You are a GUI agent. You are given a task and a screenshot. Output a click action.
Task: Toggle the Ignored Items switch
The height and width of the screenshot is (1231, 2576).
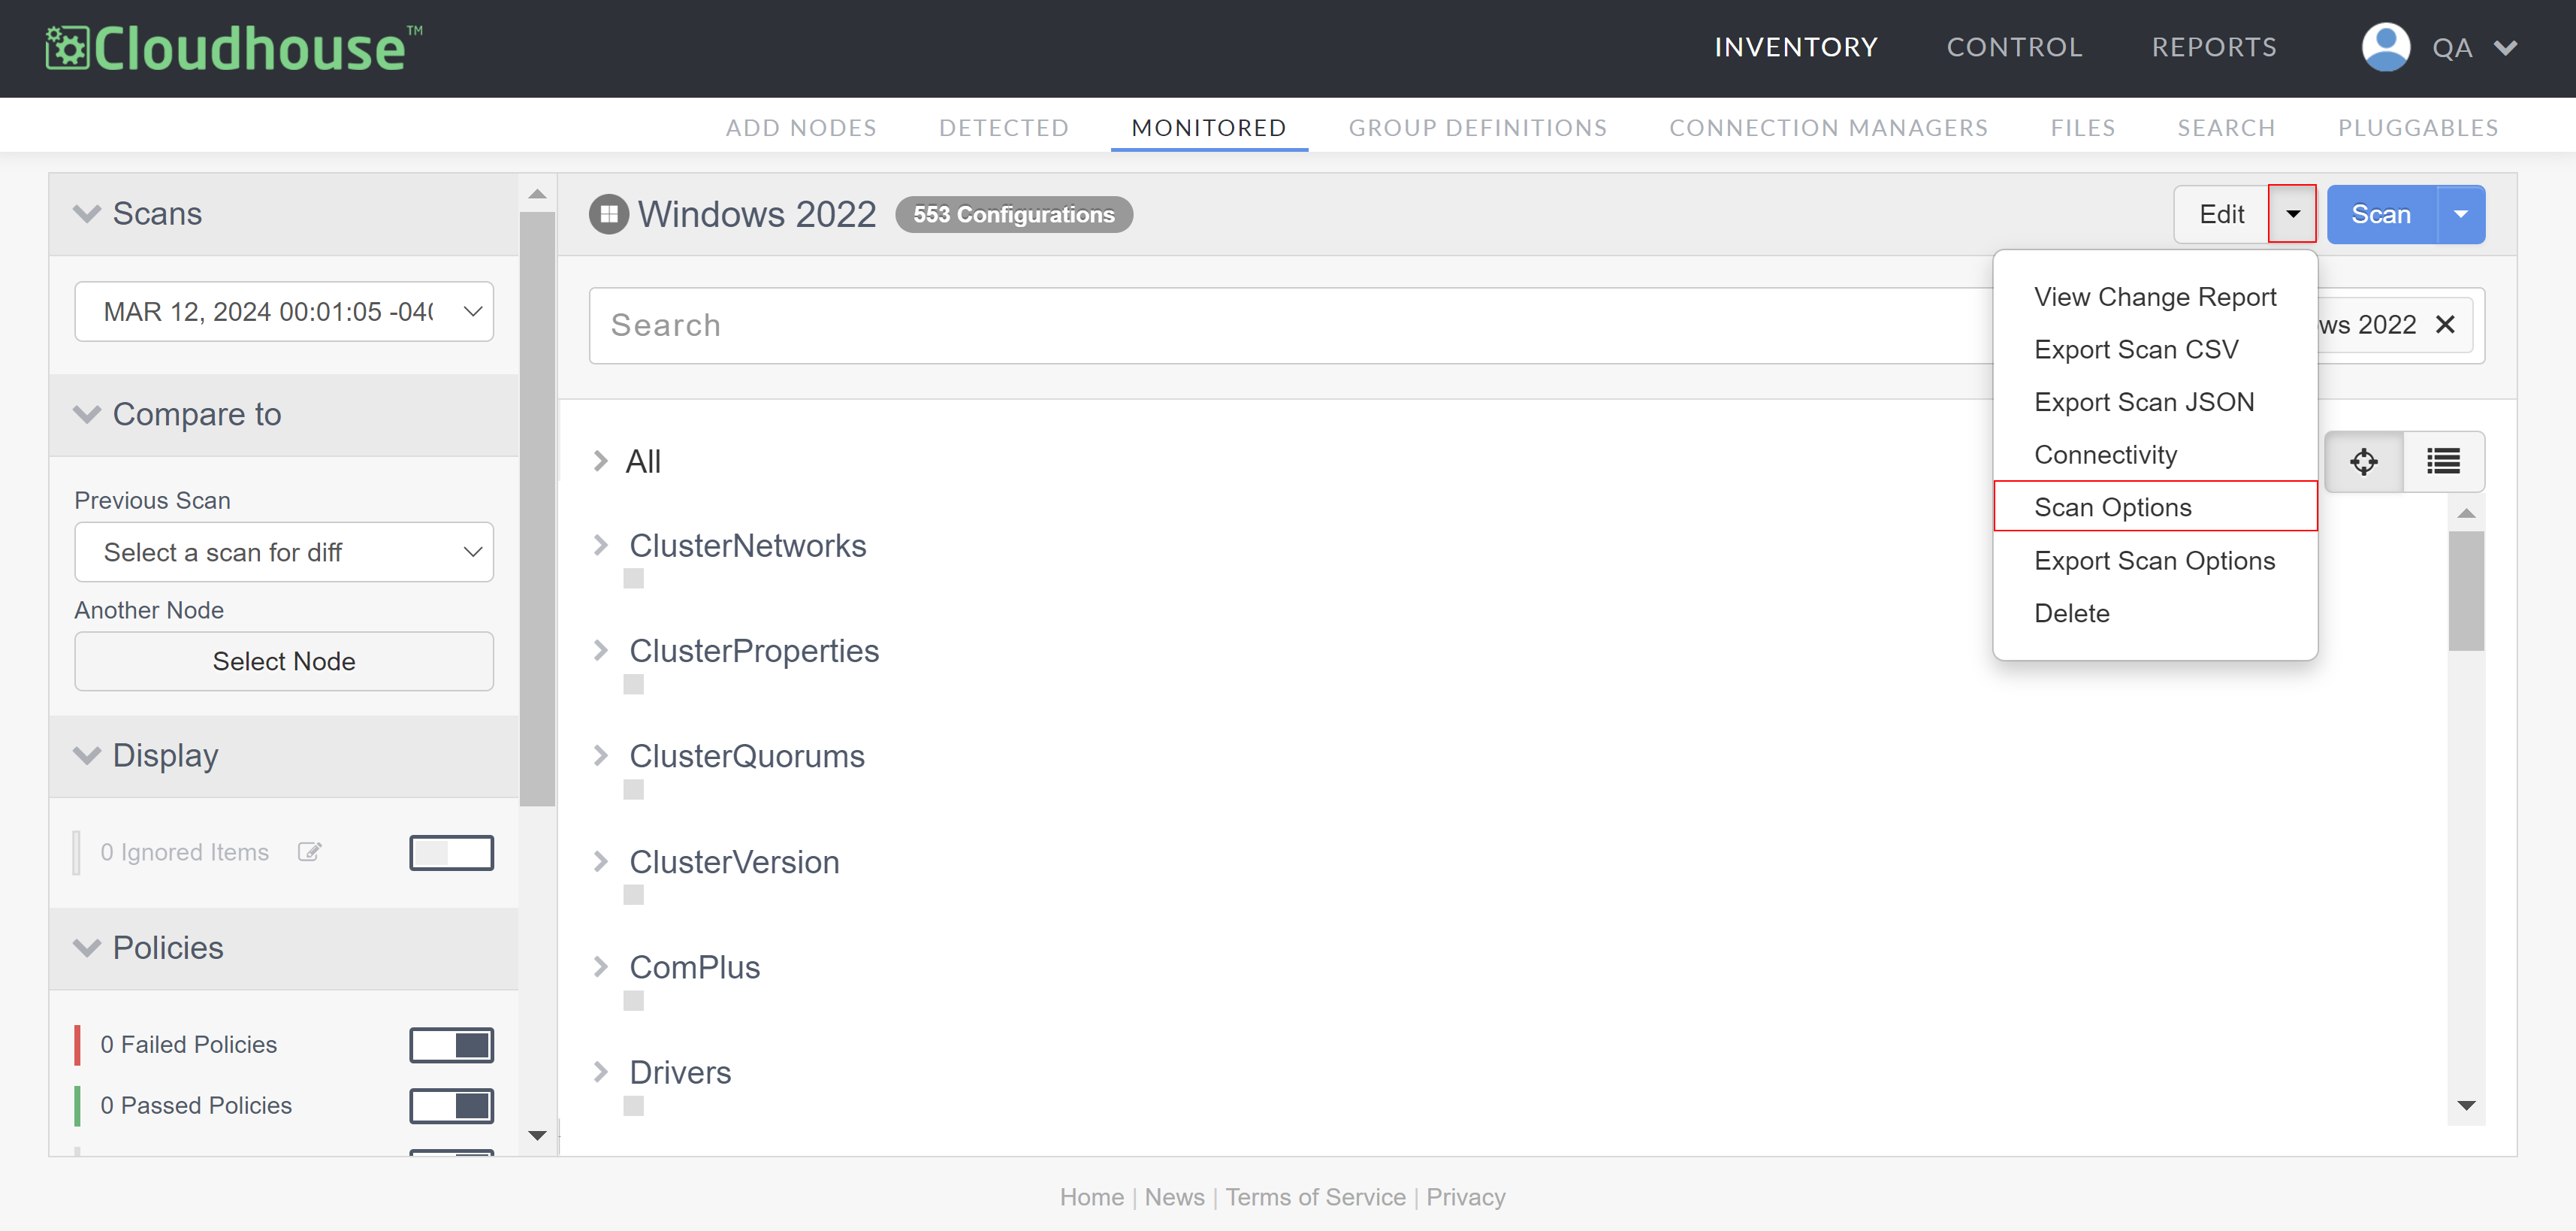[451, 852]
